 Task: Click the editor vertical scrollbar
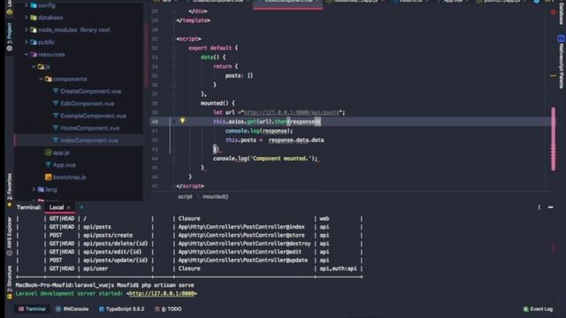(x=554, y=139)
